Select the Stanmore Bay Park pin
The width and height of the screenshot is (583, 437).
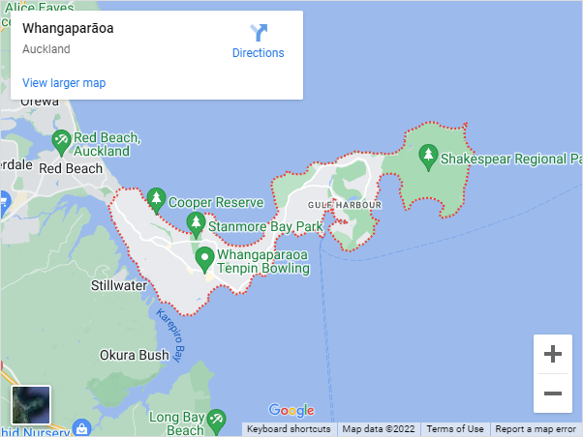click(196, 225)
